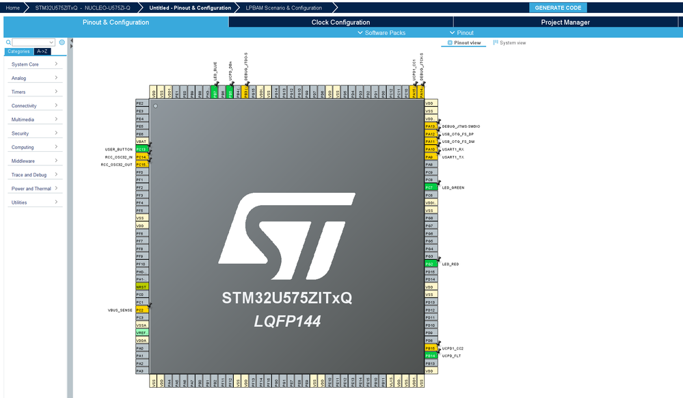Switch to Pinout view
This screenshot has height=398, width=683.
[464, 42]
